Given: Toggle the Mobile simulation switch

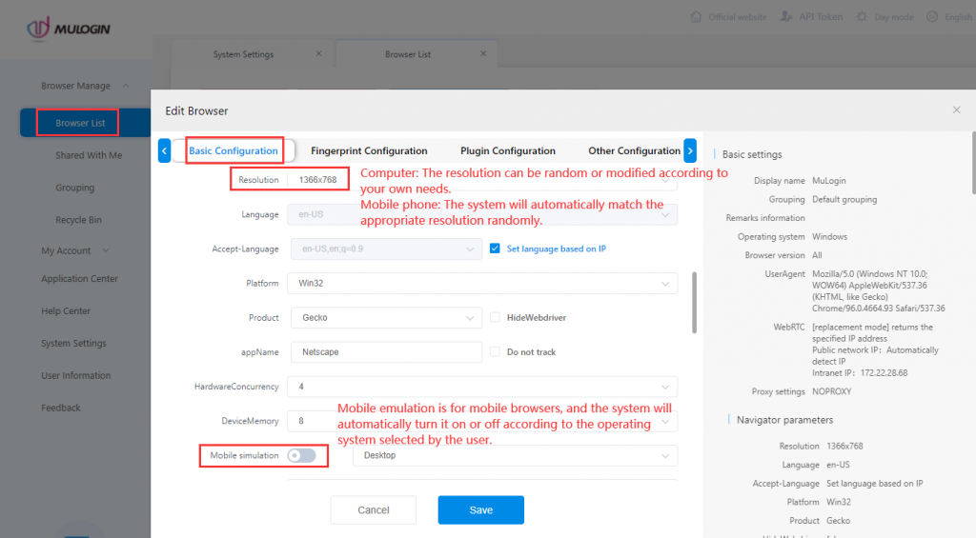Looking at the screenshot, I should [302, 455].
